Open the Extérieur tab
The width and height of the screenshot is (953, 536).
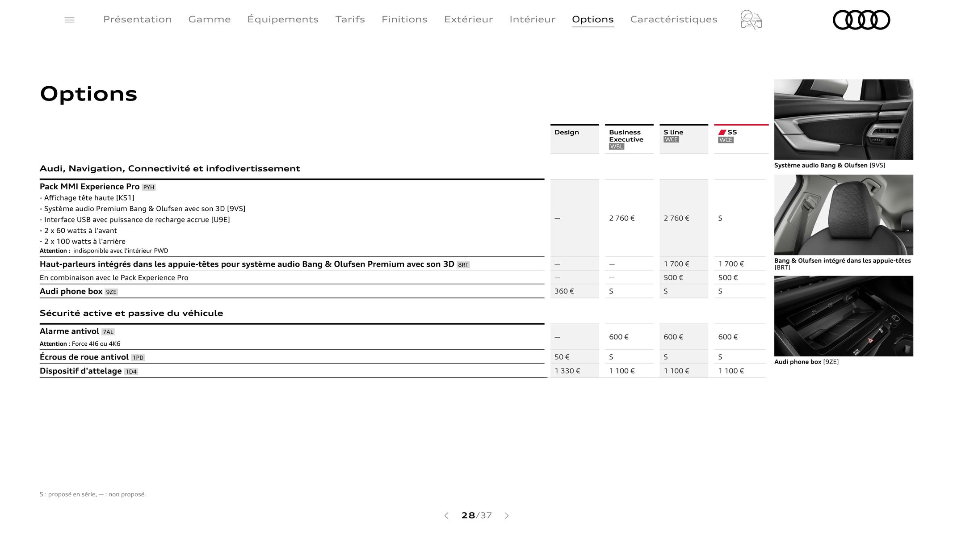468,19
